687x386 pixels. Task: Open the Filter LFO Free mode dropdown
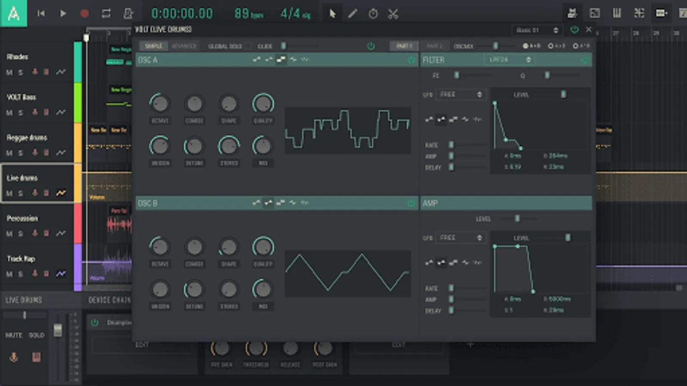[461, 94]
